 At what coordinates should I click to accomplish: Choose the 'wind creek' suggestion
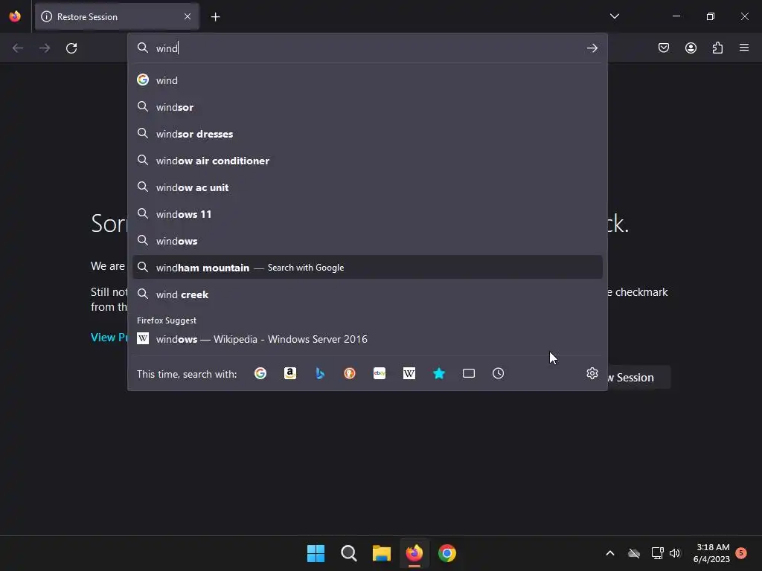coord(368,294)
